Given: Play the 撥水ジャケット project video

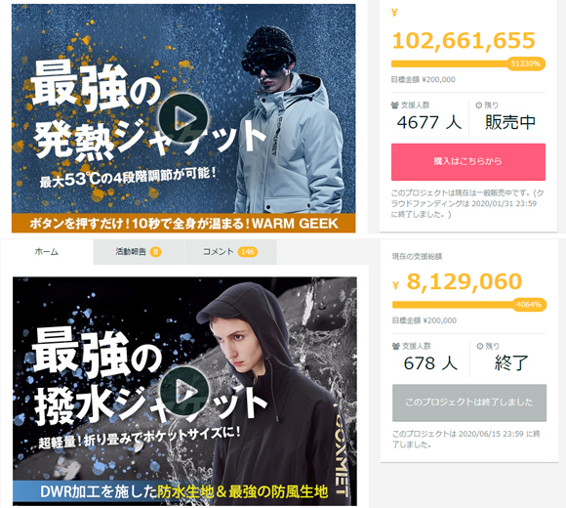Looking at the screenshot, I should point(184,391).
